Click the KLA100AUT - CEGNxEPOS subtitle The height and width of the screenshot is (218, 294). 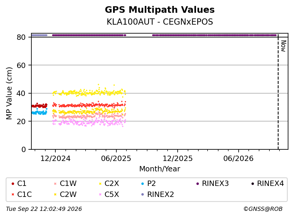(x=160, y=22)
